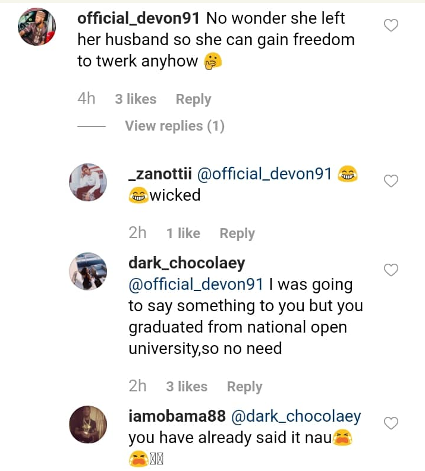Tap heart icon on _zanottii's reply

pyautogui.click(x=391, y=181)
